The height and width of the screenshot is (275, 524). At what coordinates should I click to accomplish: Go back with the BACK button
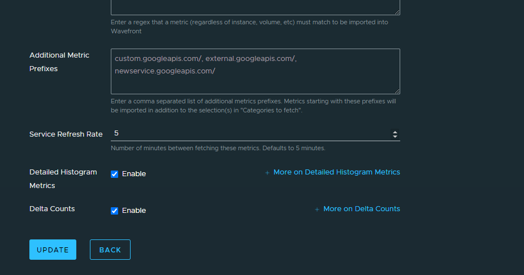click(x=110, y=250)
